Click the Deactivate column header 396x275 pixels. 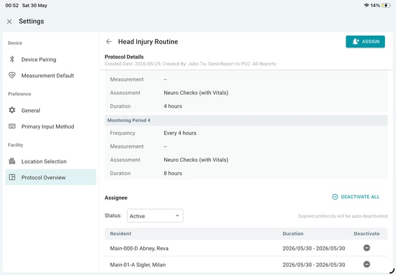pos(366,234)
